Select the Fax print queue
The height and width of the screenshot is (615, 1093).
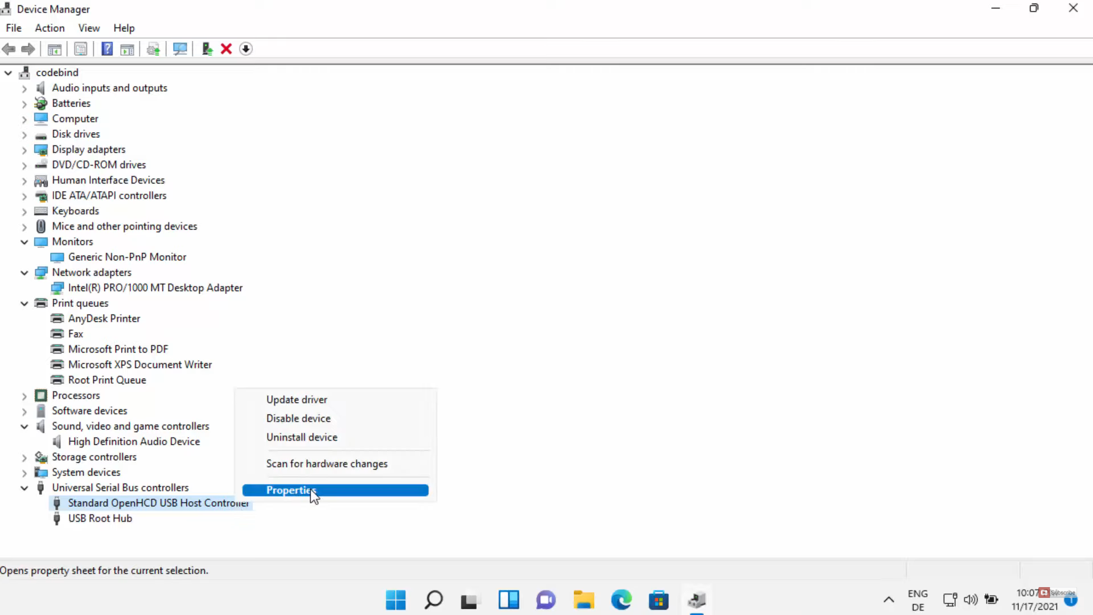(x=75, y=334)
